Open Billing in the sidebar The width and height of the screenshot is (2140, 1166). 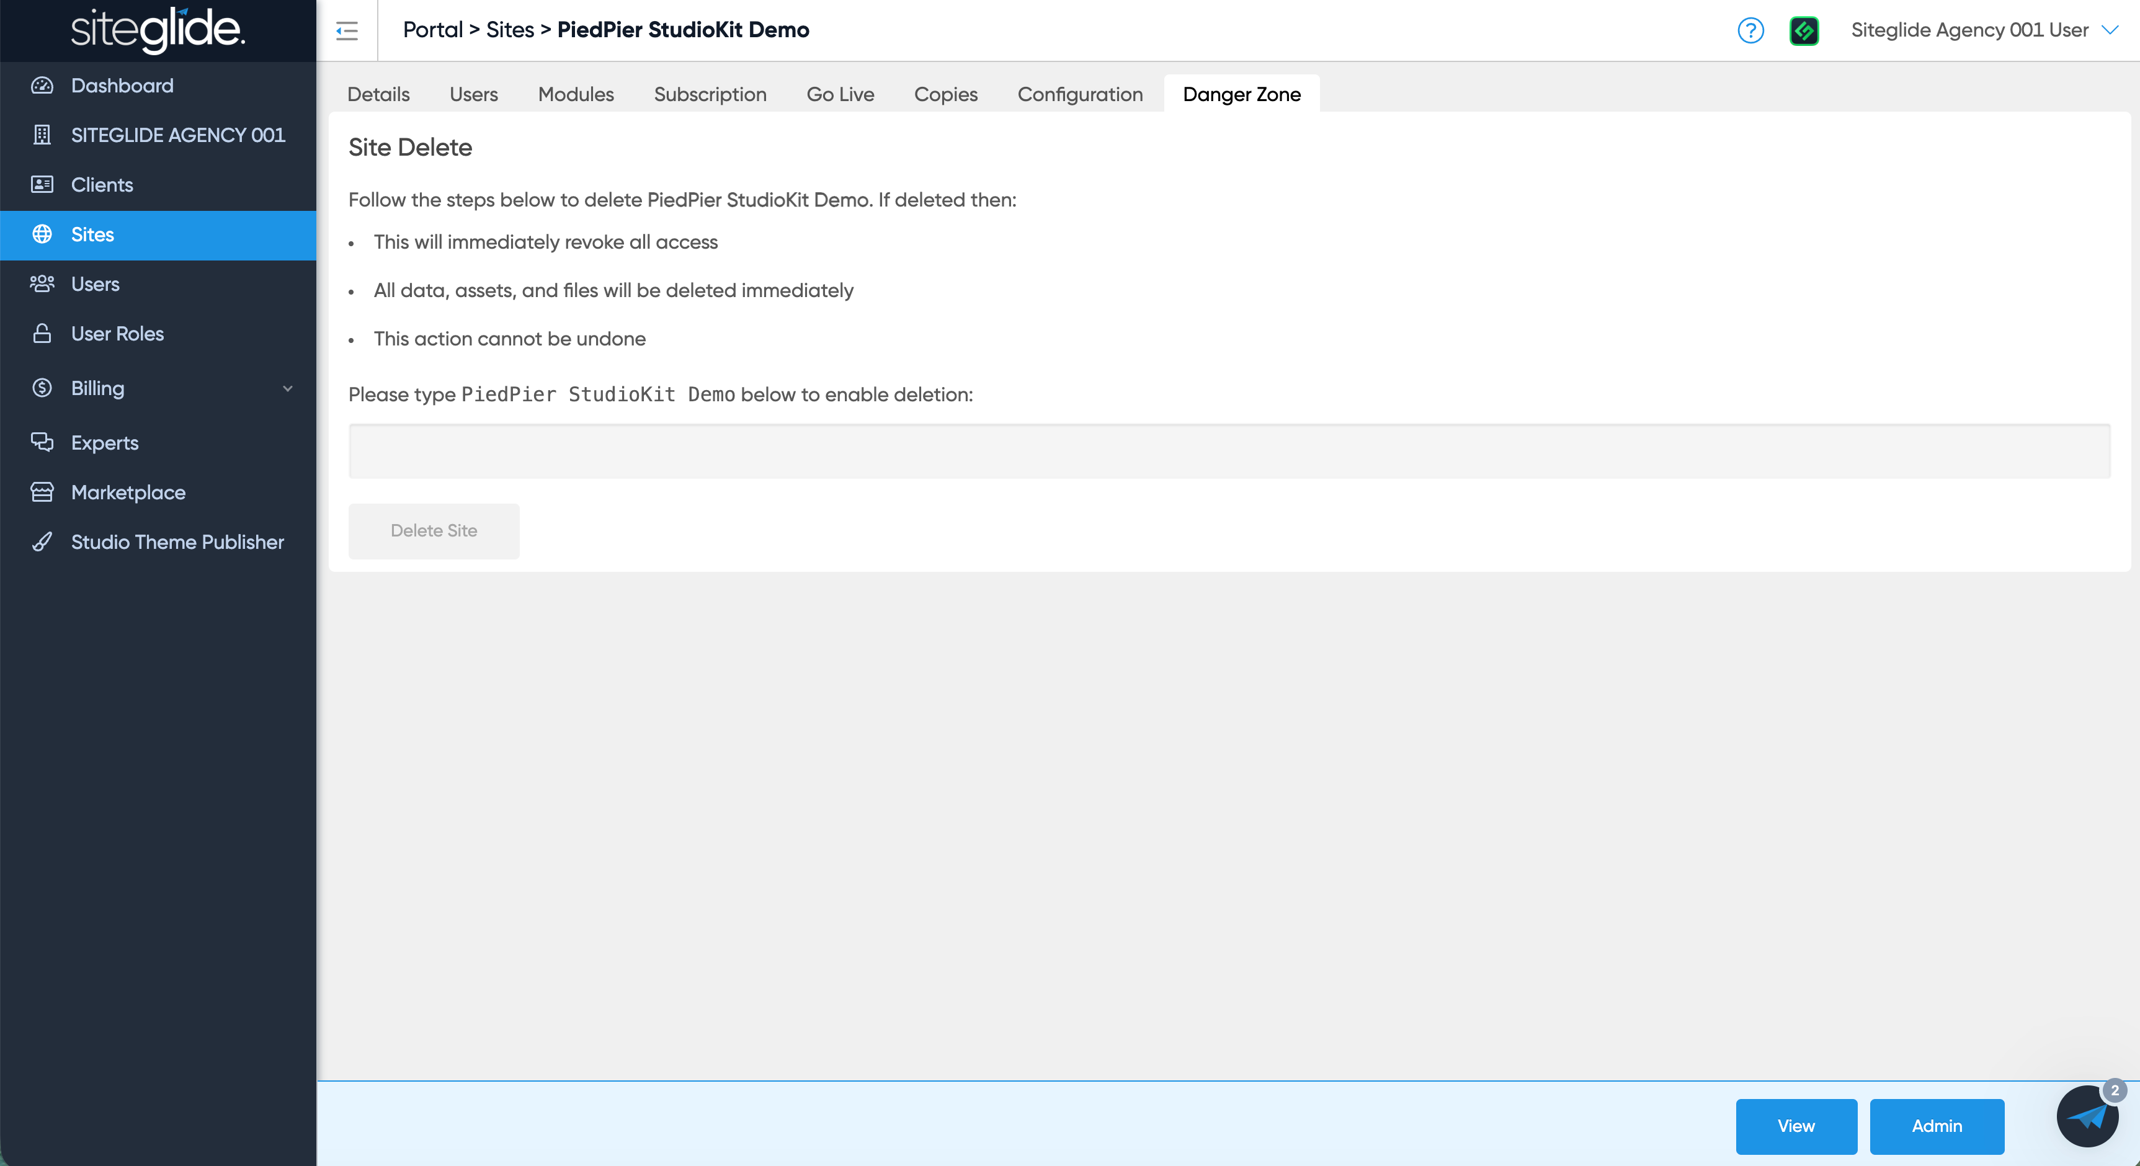coord(158,388)
